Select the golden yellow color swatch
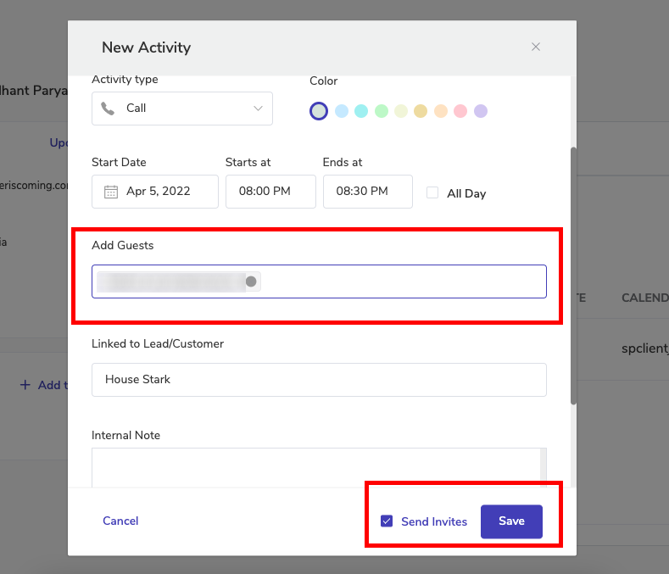The width and height of the screenshot is (669, 574). click(x=421, y=111)
